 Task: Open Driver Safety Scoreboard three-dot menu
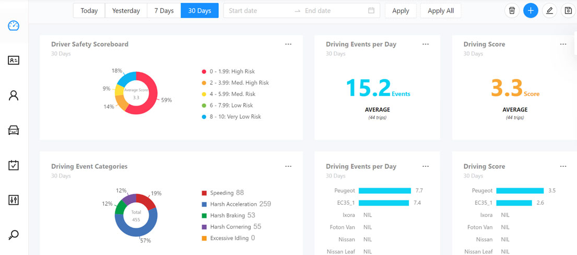pos(288,44)
